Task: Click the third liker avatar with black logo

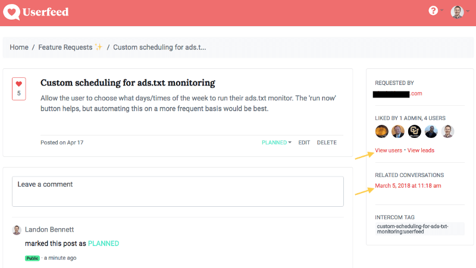Action: click(415, 131)
